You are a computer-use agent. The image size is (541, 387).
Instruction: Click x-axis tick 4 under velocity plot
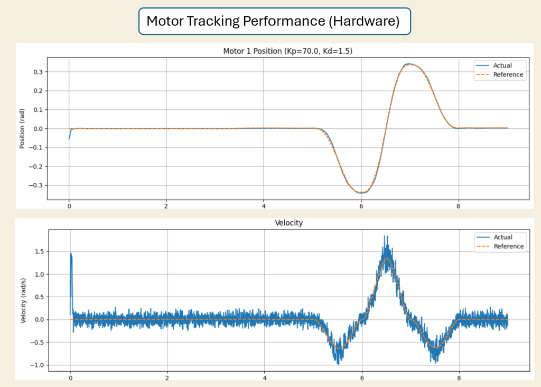[265, 378]
